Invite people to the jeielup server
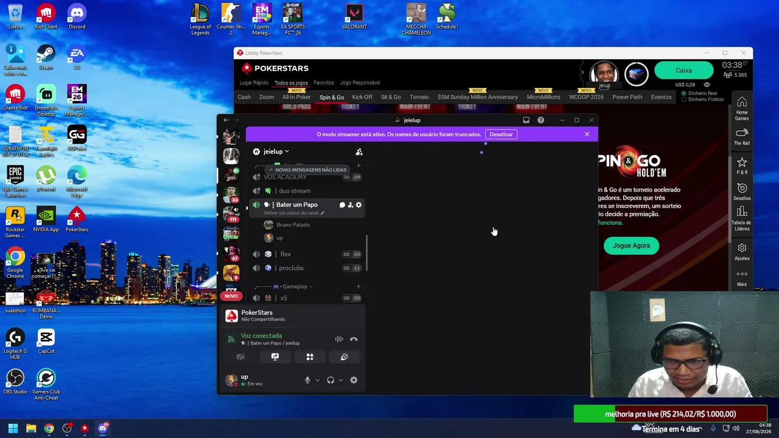The width and height of the screenshot is (779, 438). click(x=359, y=151)
